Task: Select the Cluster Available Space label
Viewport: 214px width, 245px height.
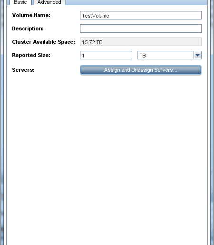Action: pyautogui.click(x=44, y=42)
